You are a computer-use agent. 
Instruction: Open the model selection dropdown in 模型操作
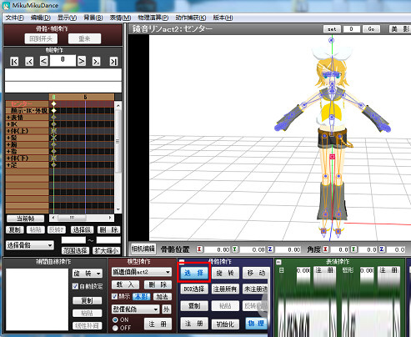pyautogui.click(x=142, y=272)
